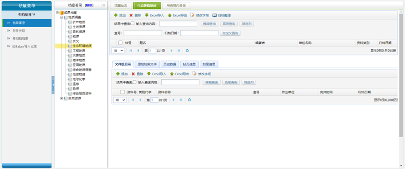This screenshot has height=169, width=405.
Task: Click the 模糊查询 button in the top search bar
Action: pos(210,24)
